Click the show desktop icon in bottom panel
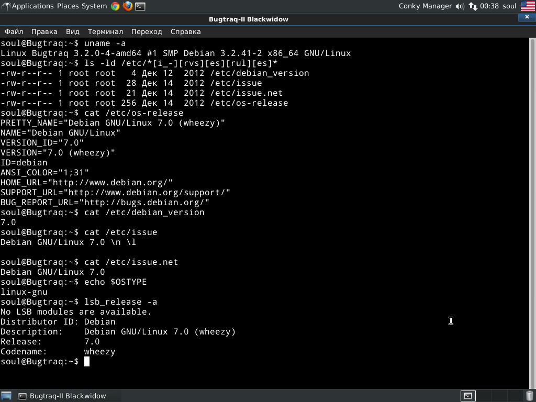The height and width of the screenshot is (402, 536). [x=6, y=396]
